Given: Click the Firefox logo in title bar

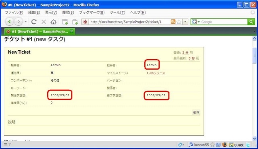Looking at the screenshot, I should tap(4, 4).
